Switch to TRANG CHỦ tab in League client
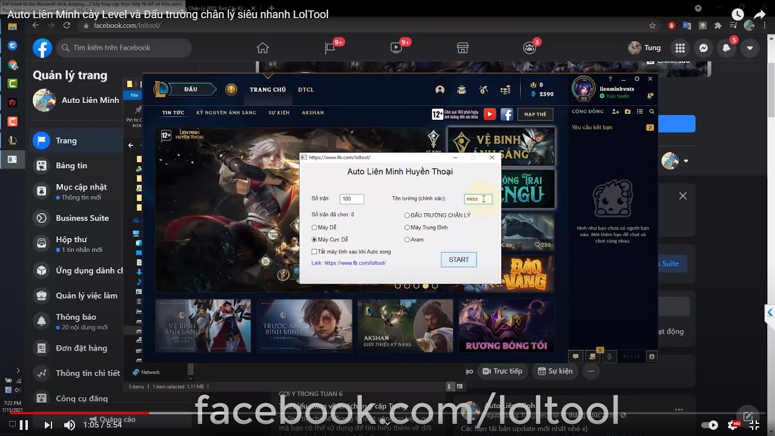 (x=268, y=90)
